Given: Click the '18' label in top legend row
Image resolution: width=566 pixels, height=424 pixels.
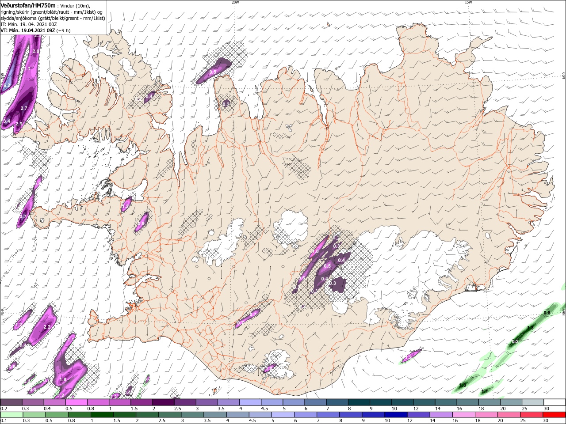Looking at the screenshot, I should tap(481, 409).
